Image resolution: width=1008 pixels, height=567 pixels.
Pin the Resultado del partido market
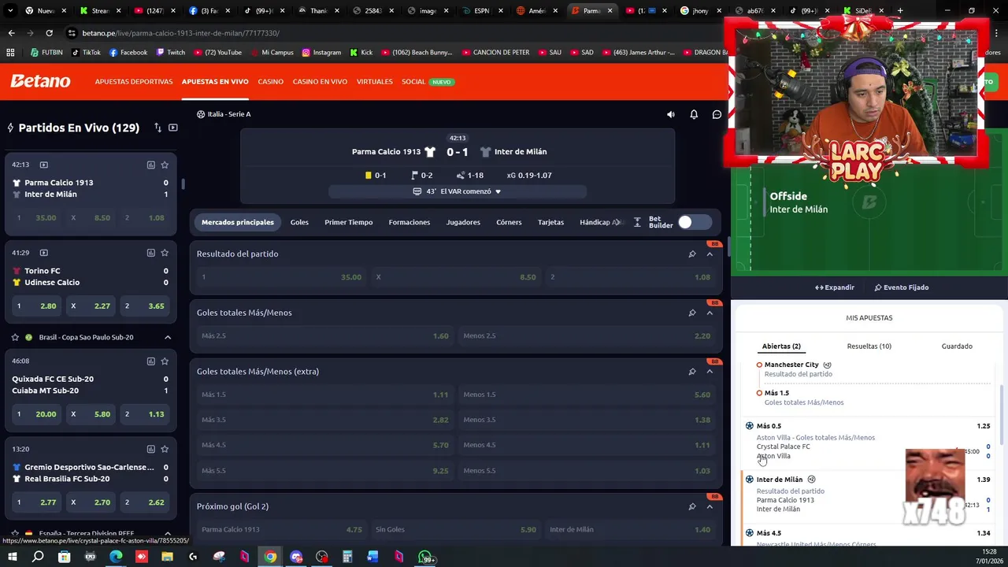[x=692, y=254]
